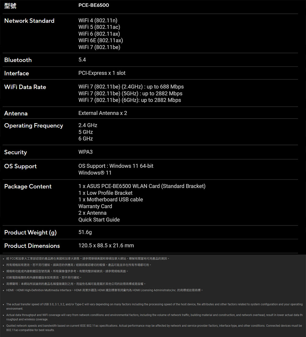Select the "External Antenna x 2" value
The width and height of the screenshot is (306, 337).
pos(103,113)
